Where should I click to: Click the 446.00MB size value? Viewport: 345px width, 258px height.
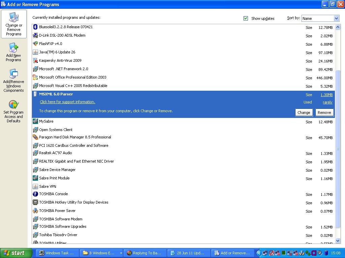tap(324, 78)
